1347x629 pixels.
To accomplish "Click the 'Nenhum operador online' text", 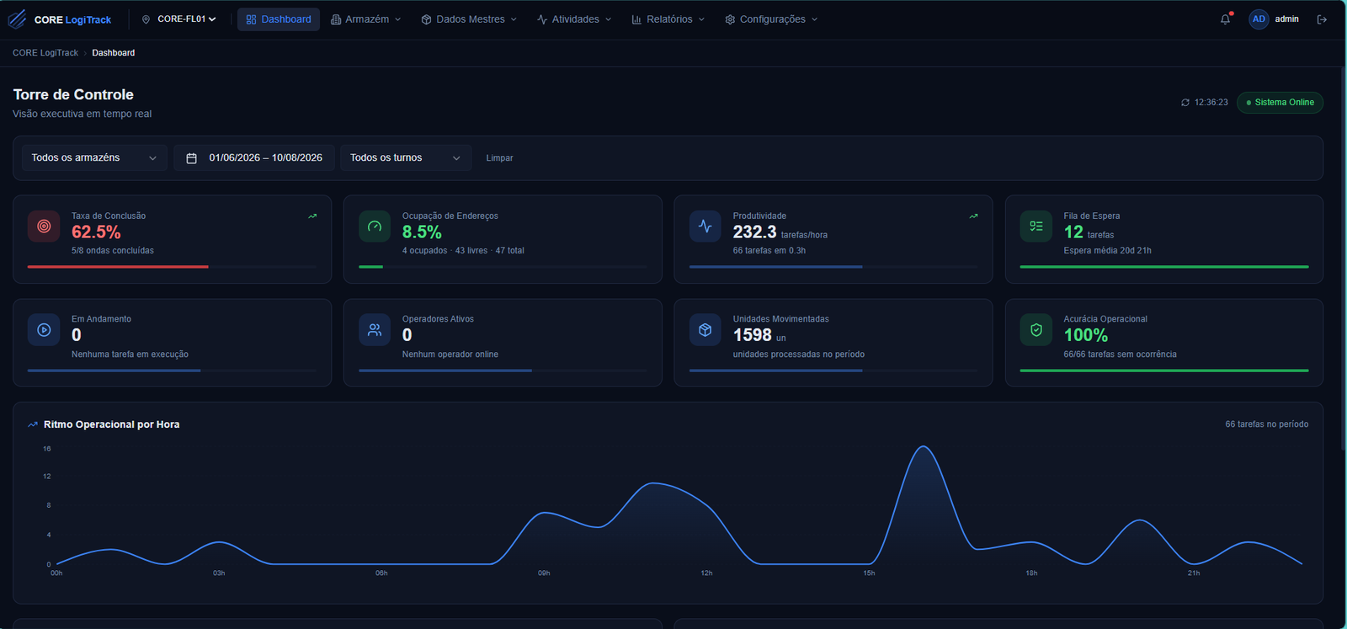I will tap(450, 354).
